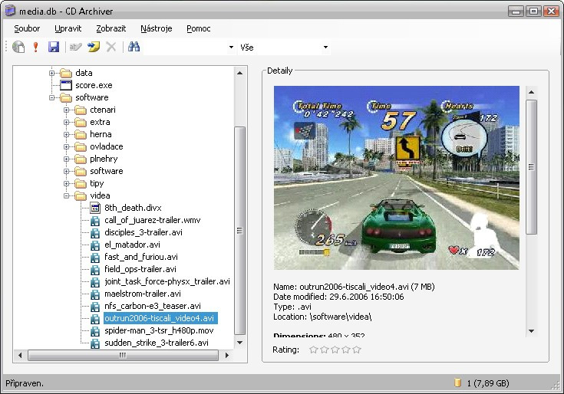Click the maelstrom-trailer.avi video icon

coord(95,294)
